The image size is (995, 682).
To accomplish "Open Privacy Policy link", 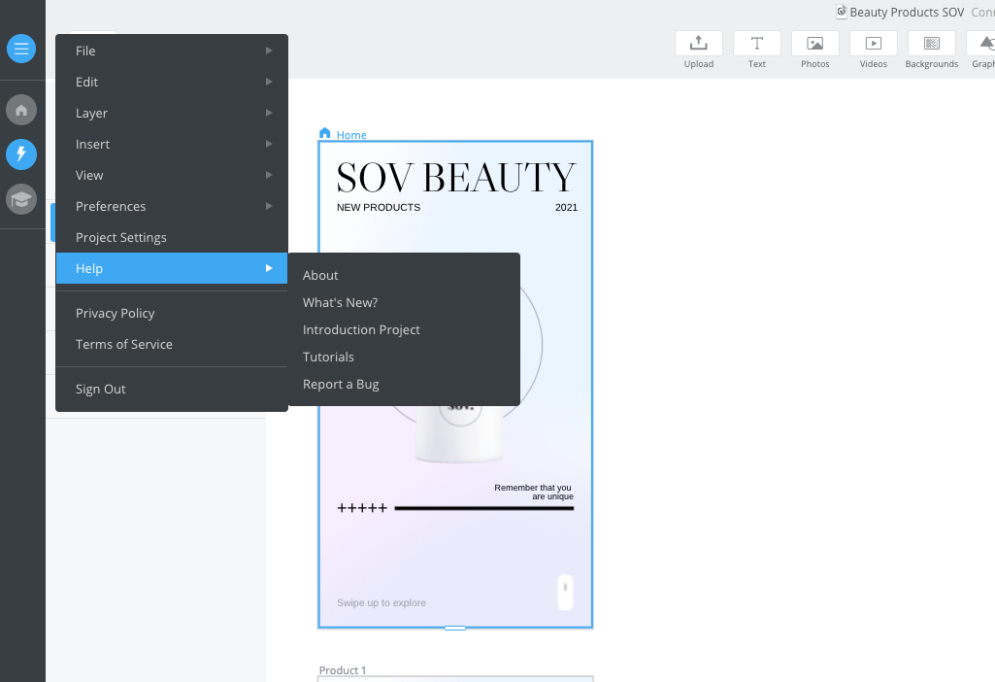I will 172,313.
